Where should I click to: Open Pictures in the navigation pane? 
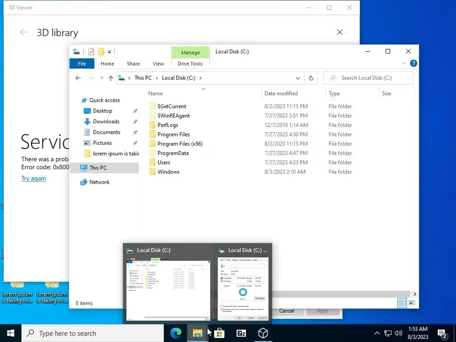(x=102, y=143)
